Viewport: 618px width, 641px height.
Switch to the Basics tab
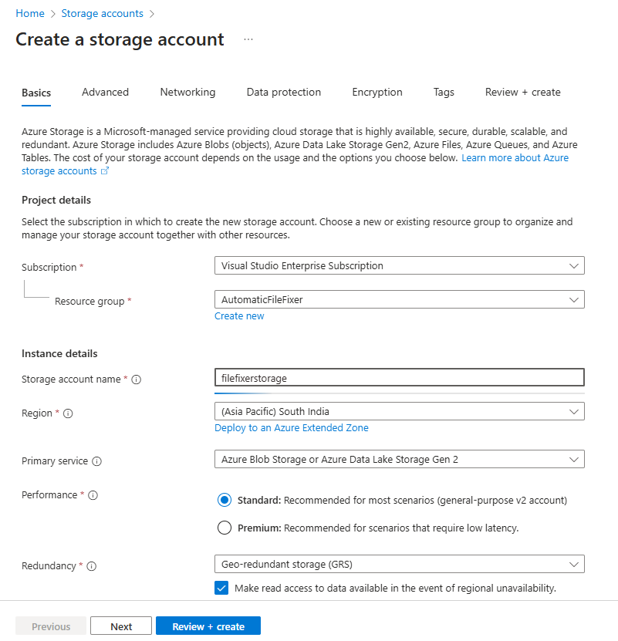36,93
